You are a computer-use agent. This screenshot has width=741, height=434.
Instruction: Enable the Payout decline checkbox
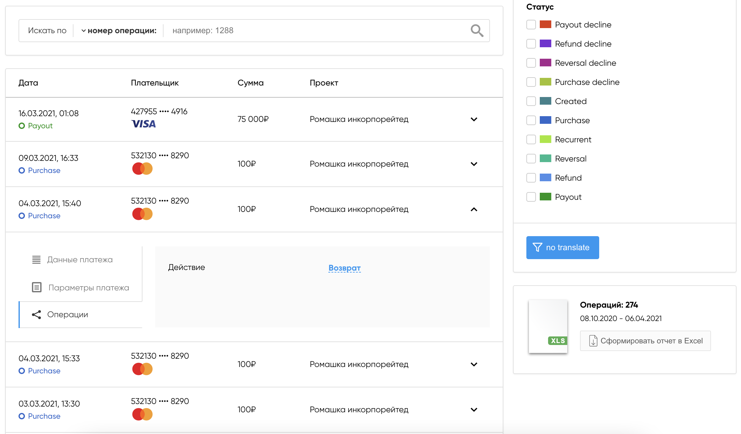click(531, 25)
